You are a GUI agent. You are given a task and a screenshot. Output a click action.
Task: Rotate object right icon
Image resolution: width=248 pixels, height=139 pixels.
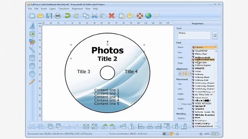113,126
